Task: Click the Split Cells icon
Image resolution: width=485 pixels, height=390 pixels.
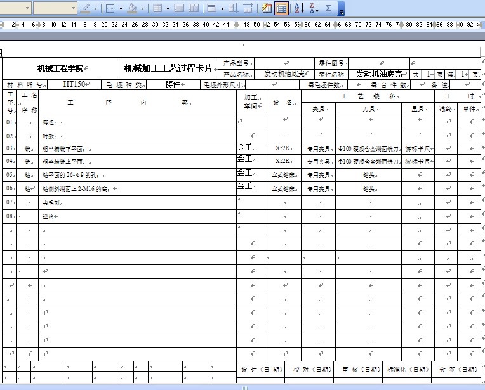Action: [194, 8]
